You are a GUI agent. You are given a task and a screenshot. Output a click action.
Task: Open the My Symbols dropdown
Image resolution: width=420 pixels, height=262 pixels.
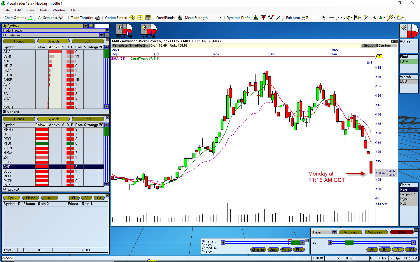pos(85,26)
